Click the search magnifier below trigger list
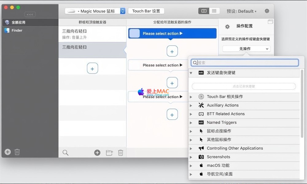Image resolution: width=307 pixels, height=184 pixels. (65, 152)
